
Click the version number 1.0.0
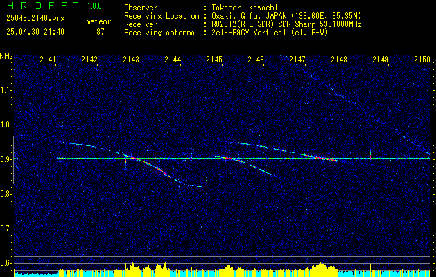point(94,6)
